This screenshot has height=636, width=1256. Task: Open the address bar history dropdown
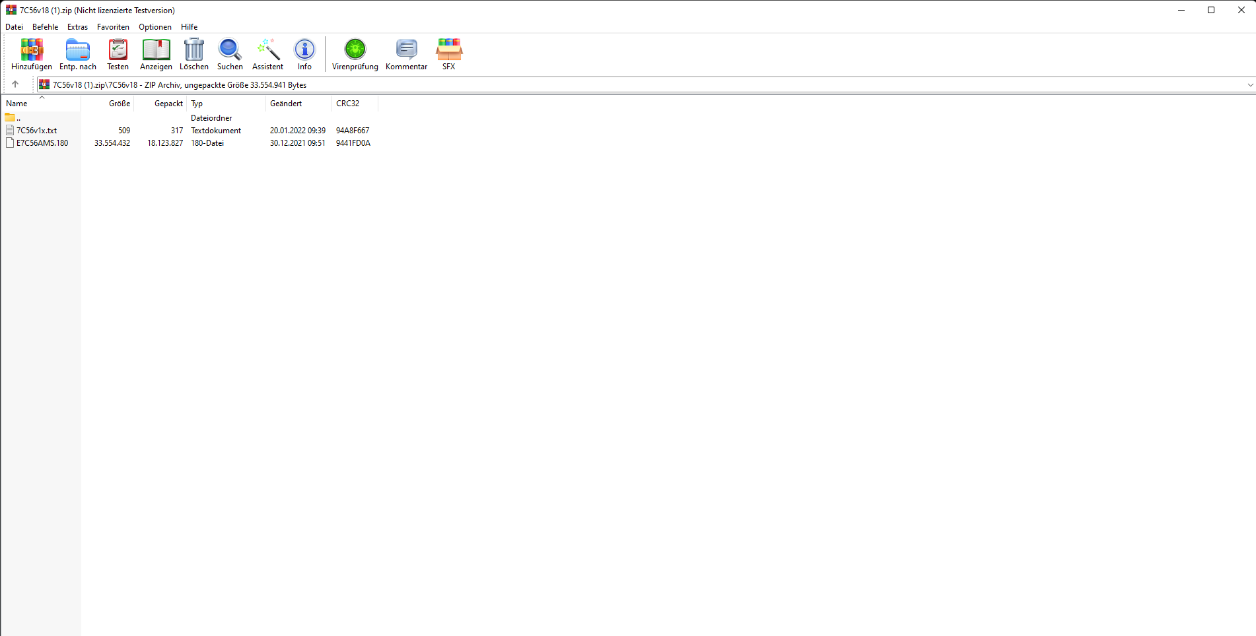click(1251, 84)
